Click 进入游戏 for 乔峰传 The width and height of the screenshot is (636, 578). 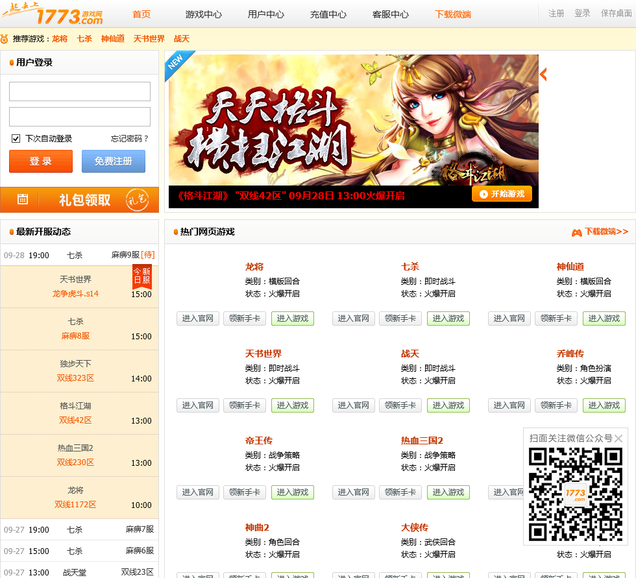point(604,405)
